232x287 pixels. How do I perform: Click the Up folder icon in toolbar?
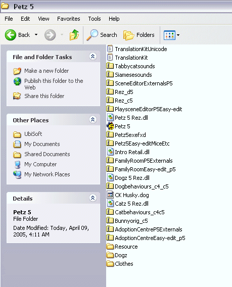[x=74, y=35]
